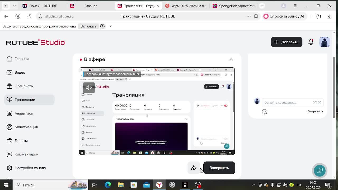Bookmark this page
This screenshot has height=190, width=338.
(x=256, y=16)
